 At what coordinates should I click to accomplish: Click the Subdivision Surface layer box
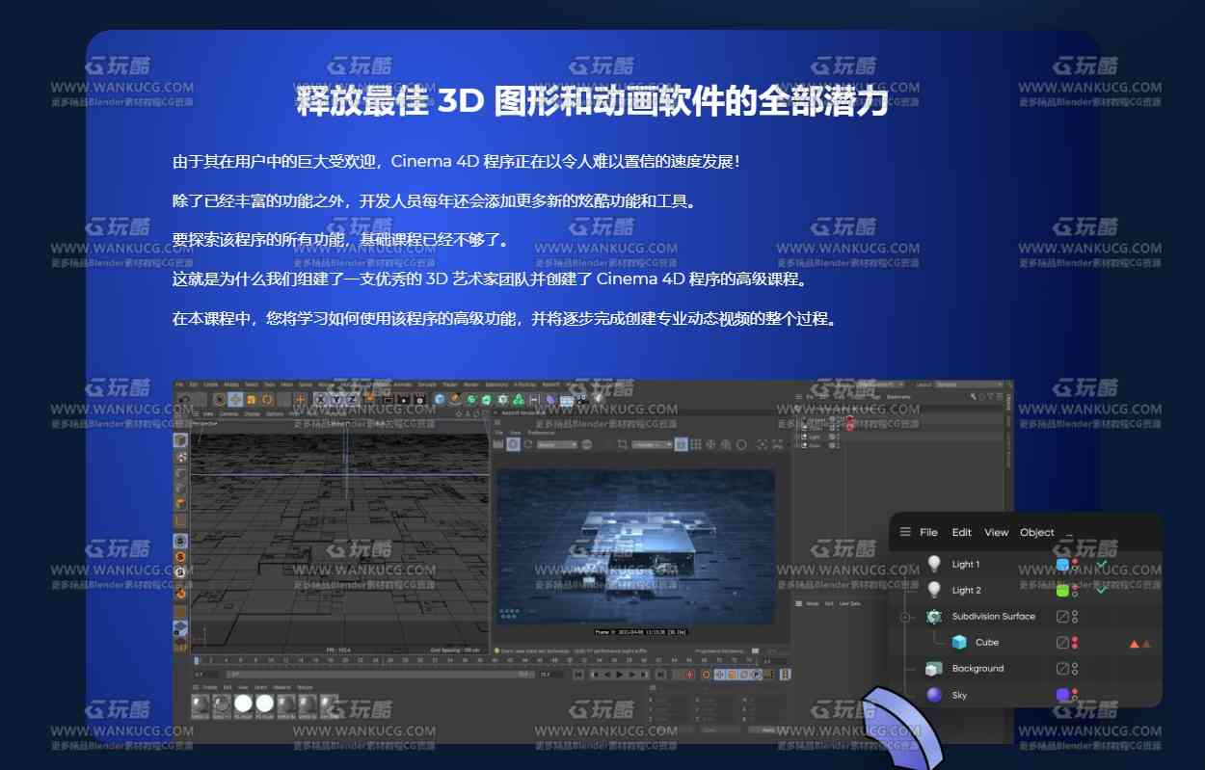(x=1062, y=617)
